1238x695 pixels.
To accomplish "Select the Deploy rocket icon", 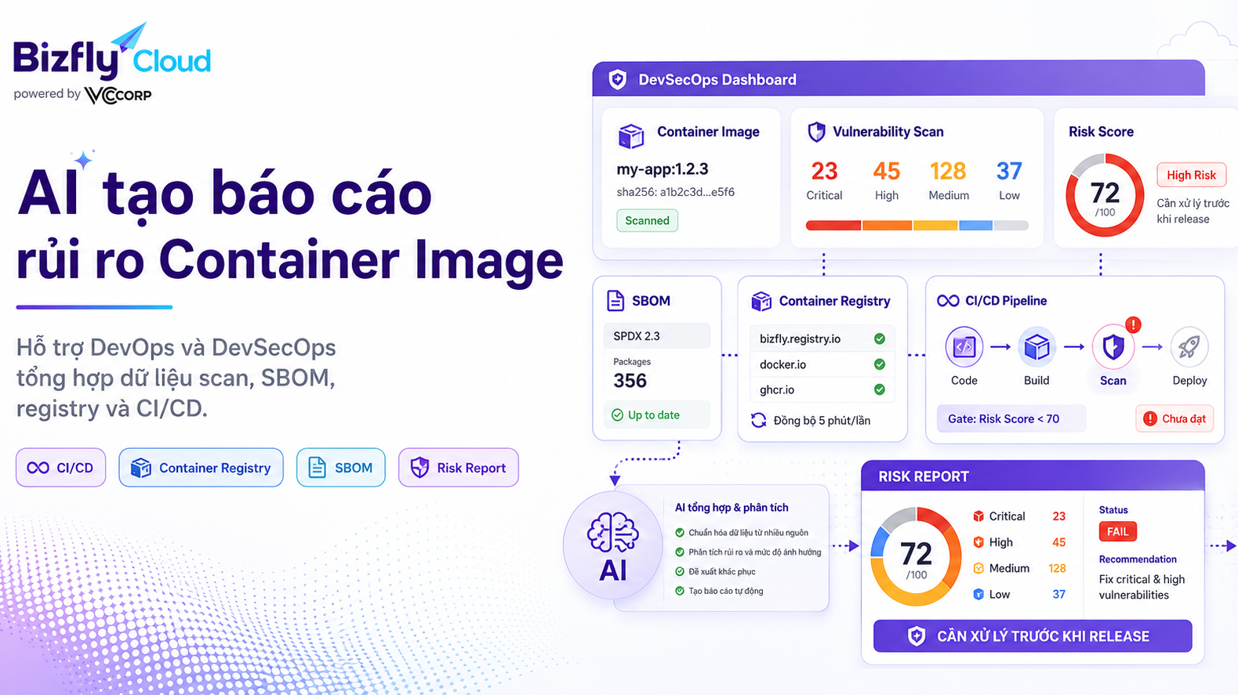I will (x=1189, y=346).
